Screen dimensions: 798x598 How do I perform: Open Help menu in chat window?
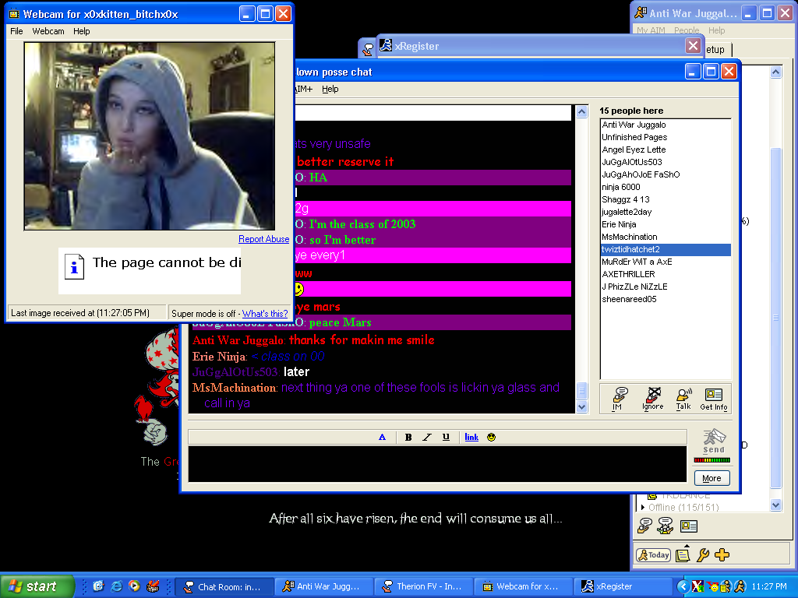[x=330, y=89]
